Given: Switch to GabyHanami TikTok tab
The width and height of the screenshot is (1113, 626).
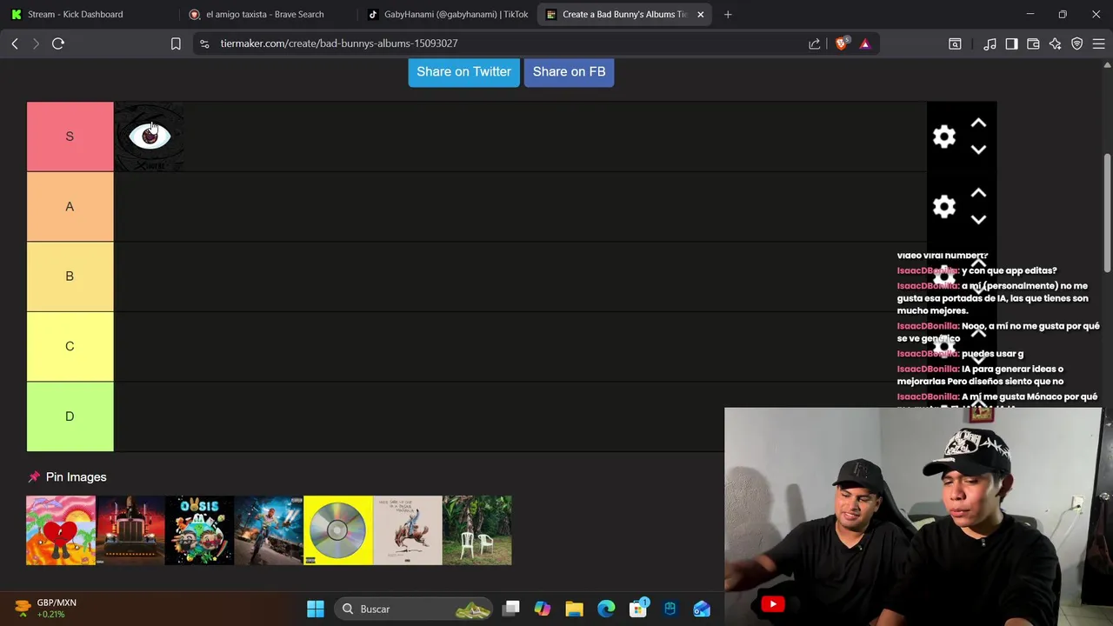Looking at the screenshot, I should [447, 14].
